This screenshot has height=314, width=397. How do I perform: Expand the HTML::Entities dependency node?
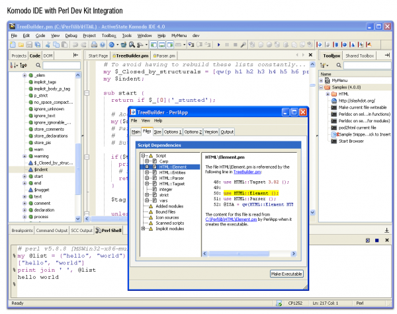click(x=147, y=173)
